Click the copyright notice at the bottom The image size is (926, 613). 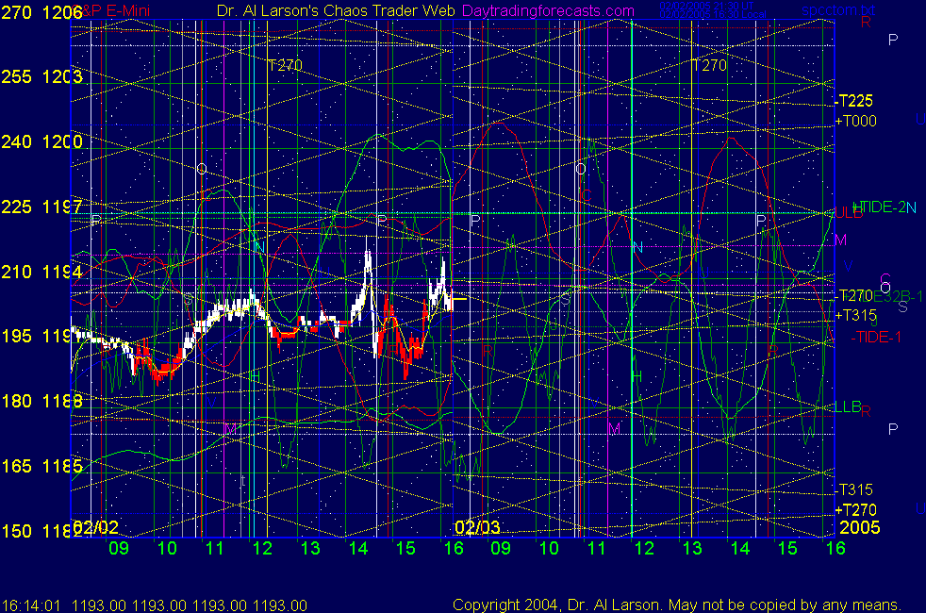tap(676, 605)
